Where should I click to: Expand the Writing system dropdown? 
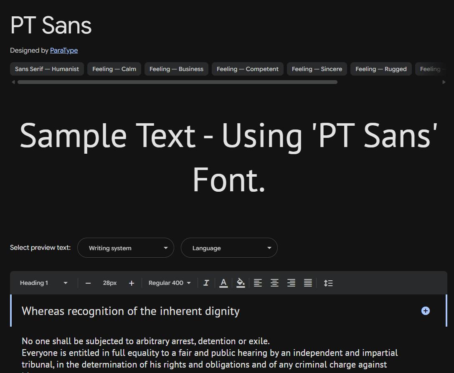pyautogui.click(x=126, y=248)
